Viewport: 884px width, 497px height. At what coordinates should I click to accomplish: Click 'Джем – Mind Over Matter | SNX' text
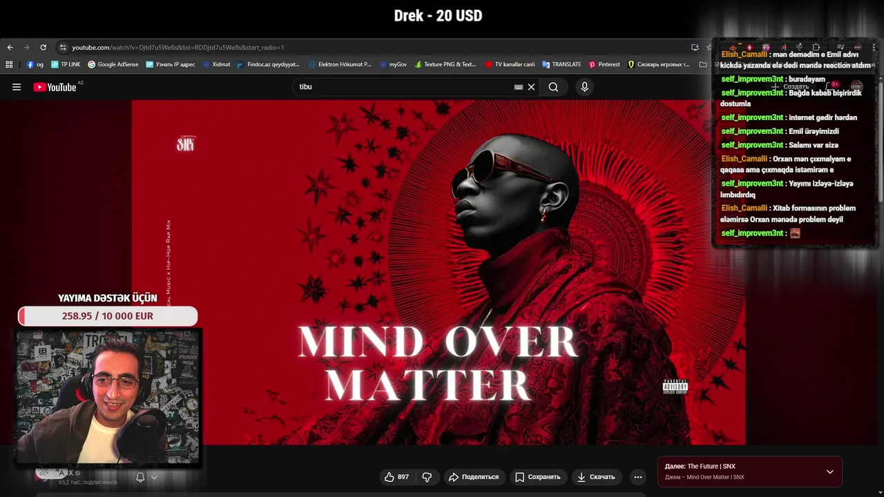pyautogui.click(x=704, y=478)
